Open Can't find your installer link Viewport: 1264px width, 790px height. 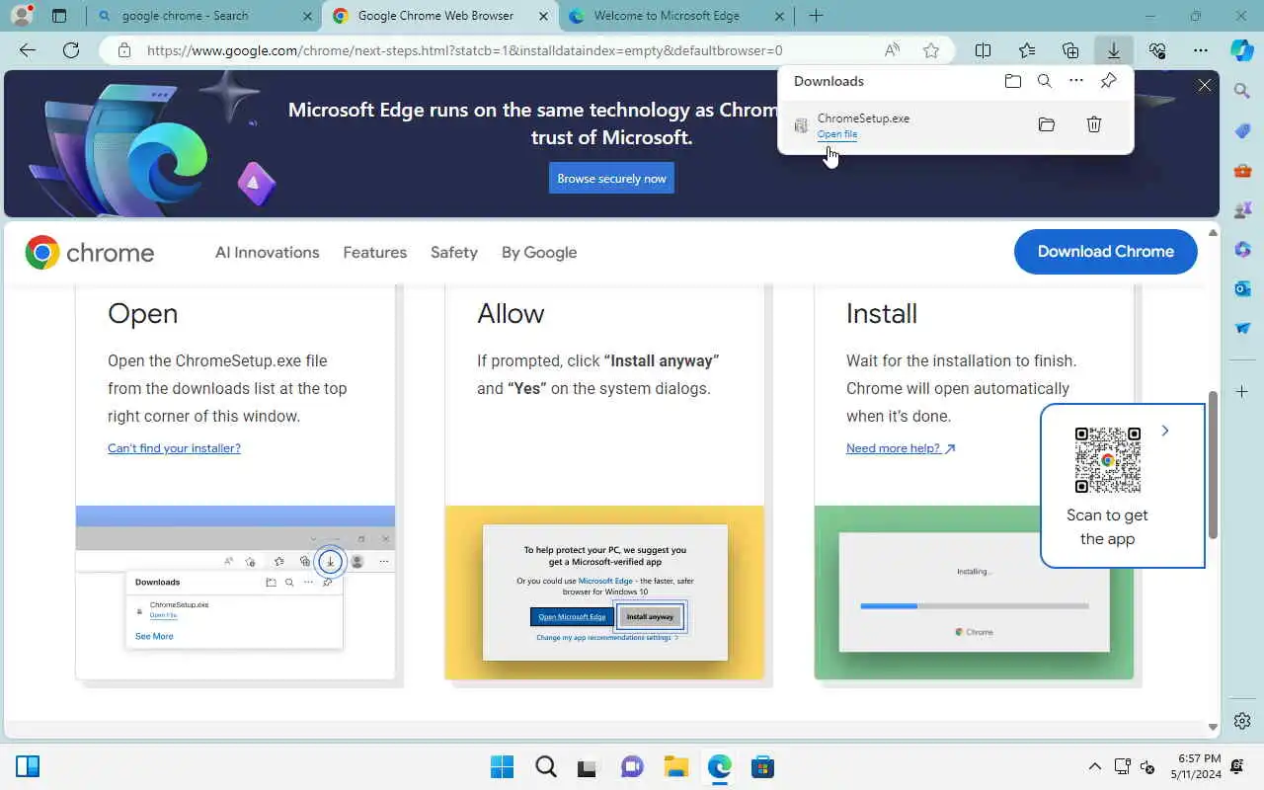point(174,448)
